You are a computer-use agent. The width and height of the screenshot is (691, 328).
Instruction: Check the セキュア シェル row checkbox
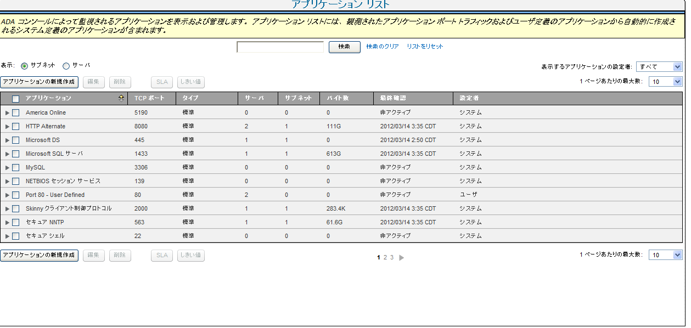click(15, 236)
